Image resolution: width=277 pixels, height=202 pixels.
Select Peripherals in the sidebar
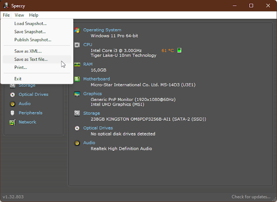click(30, 113)
